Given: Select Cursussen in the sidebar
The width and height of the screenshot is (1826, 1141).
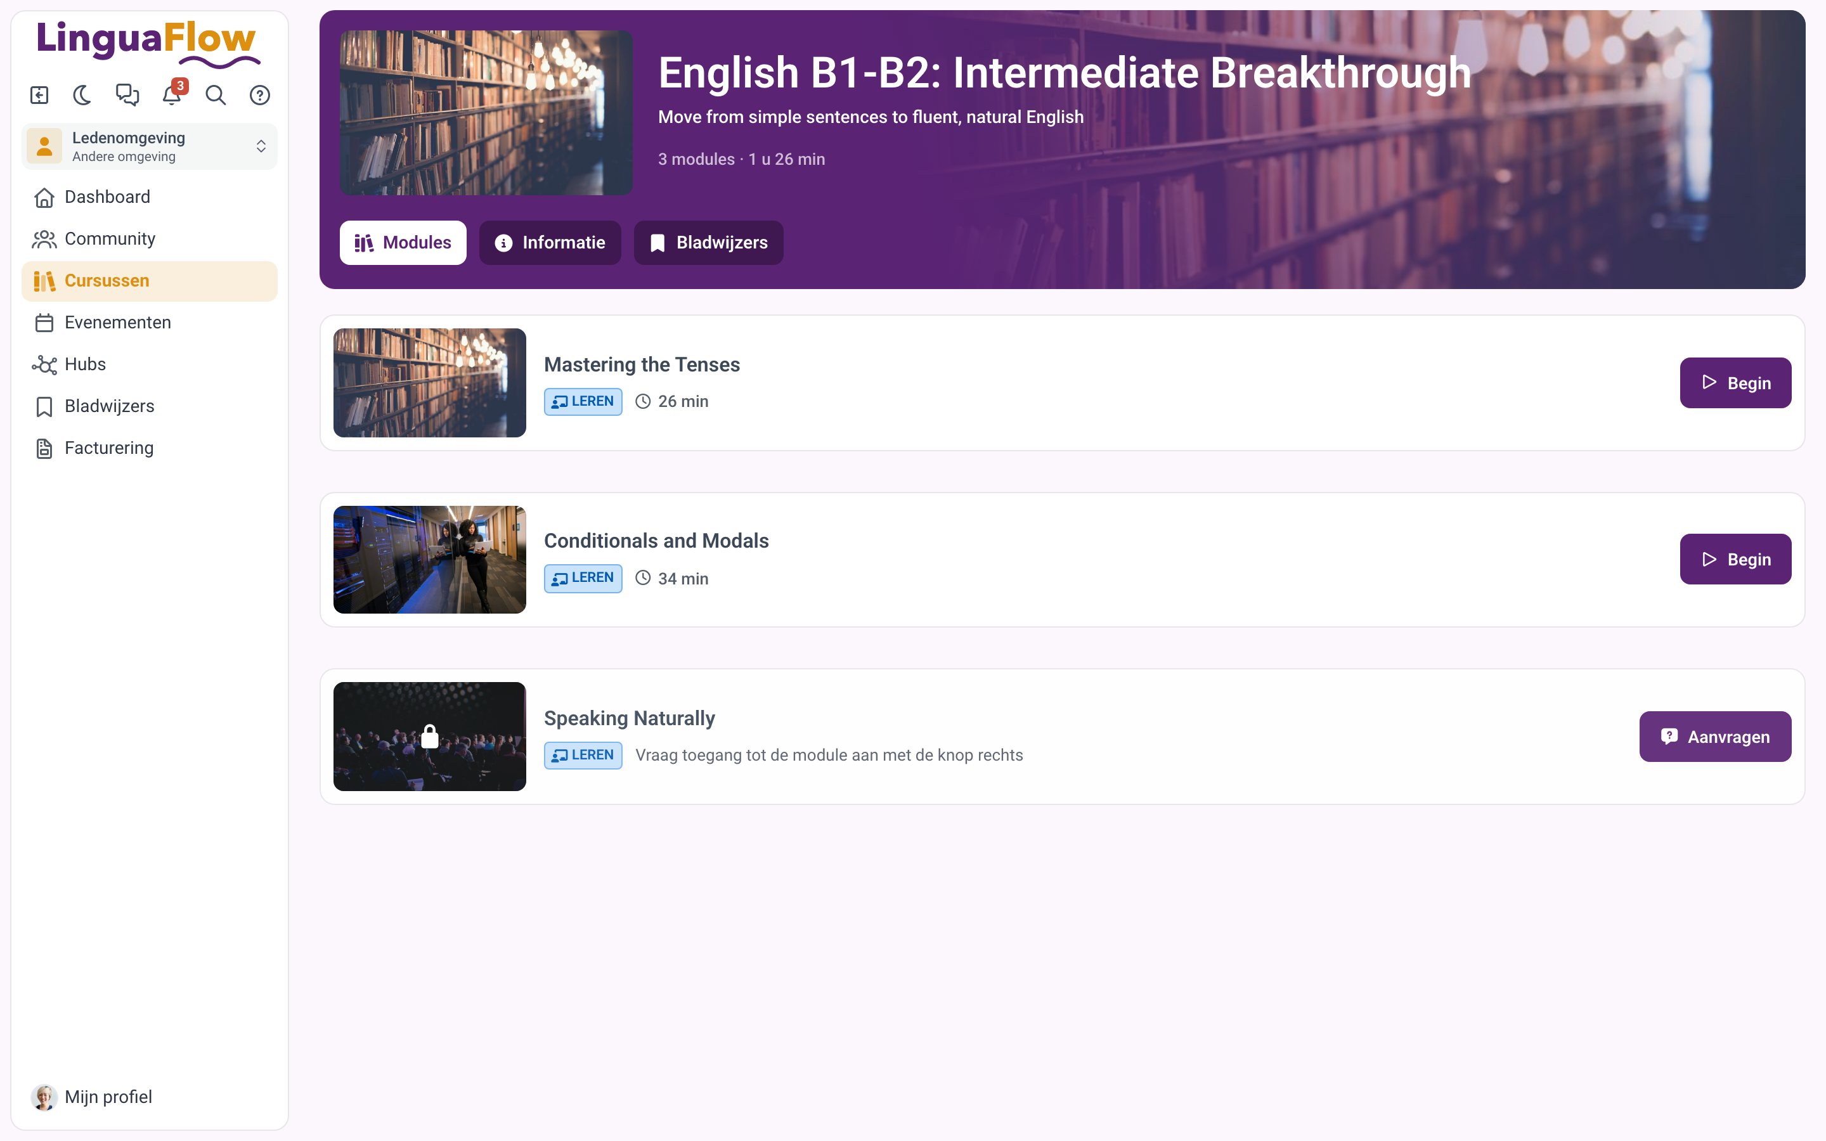Looking at the screenshot, I should tap(150, 281).
